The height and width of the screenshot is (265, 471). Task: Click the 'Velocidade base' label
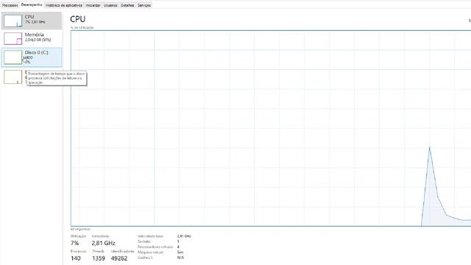click(150, 236)
